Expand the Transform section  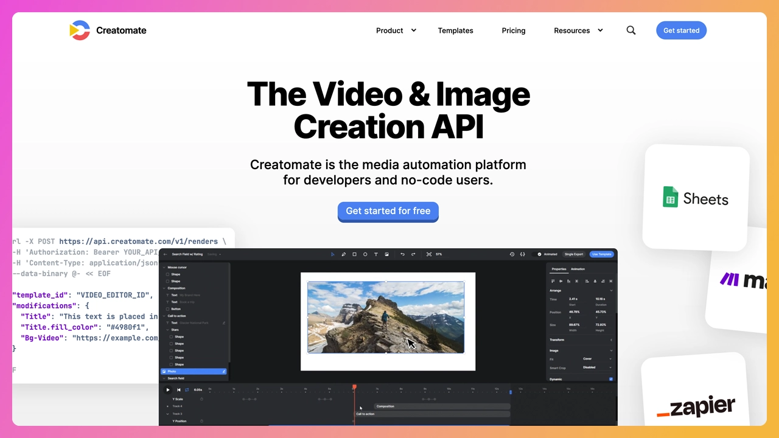[611, 339]
